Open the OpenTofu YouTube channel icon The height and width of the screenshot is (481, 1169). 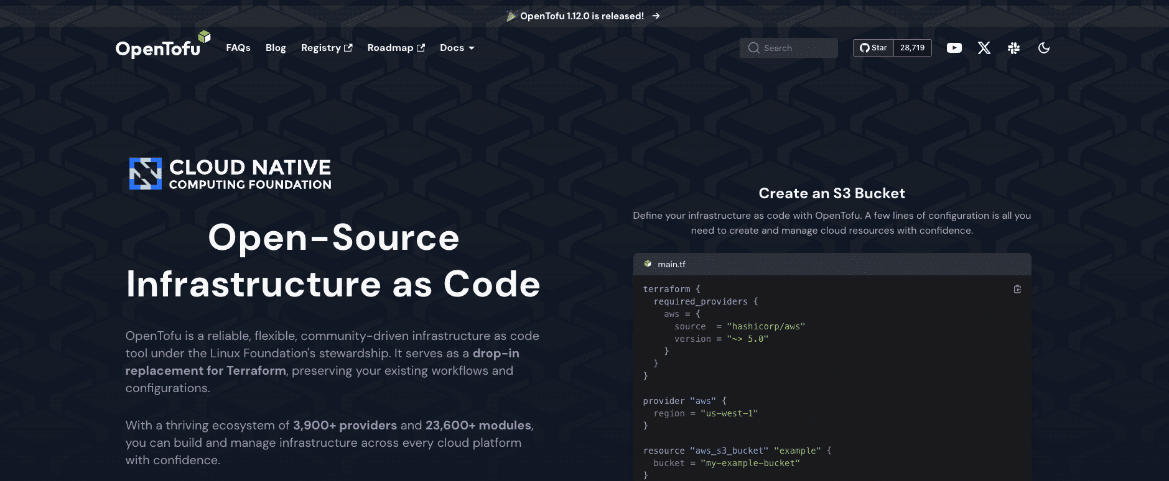coord(954,48)
